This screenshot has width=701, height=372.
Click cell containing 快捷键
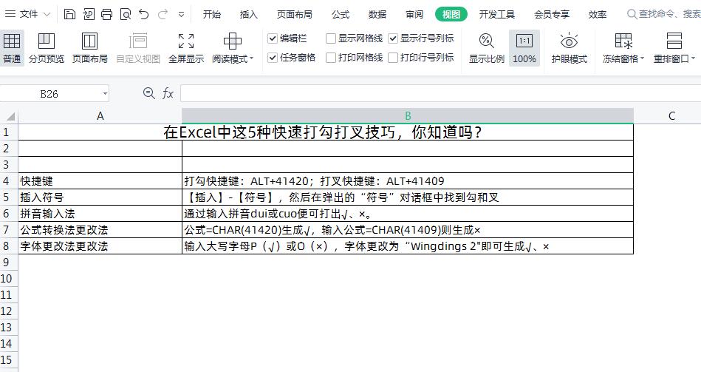[x=100, y=181]
